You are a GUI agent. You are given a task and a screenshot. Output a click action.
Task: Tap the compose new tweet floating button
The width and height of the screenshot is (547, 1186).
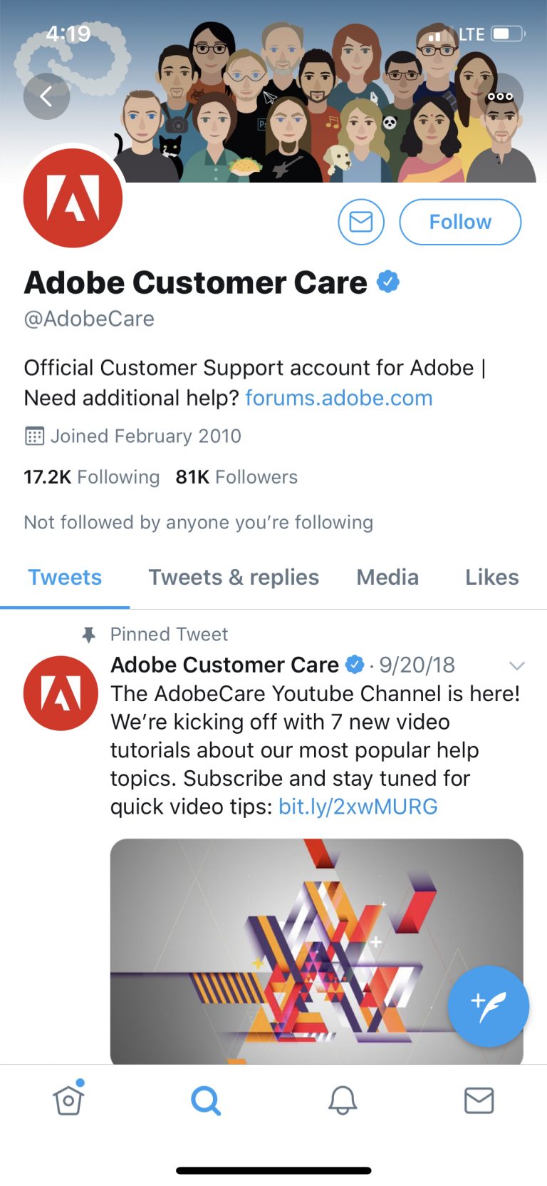[488, 1006]
